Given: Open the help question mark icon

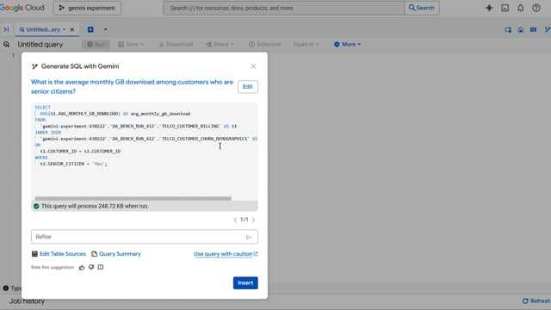Looking at the screenshot, I should point(536,8).
